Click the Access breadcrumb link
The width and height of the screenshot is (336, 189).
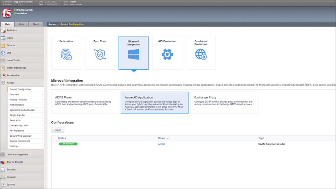52,24
